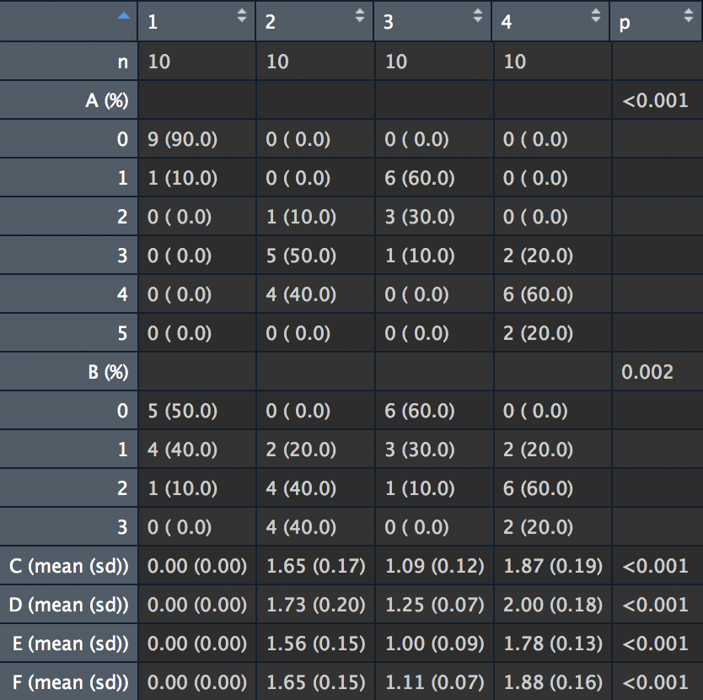Select the p-value '0.002' cell

point(657,372)
